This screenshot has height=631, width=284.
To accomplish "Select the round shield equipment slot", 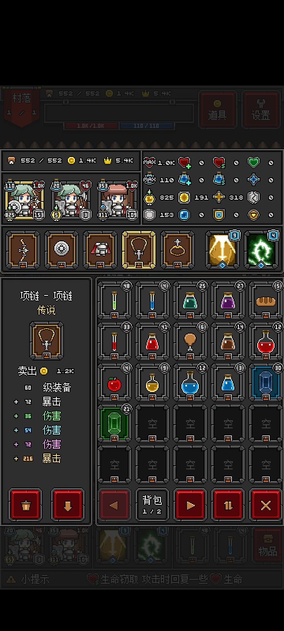I will click(62, 250).
